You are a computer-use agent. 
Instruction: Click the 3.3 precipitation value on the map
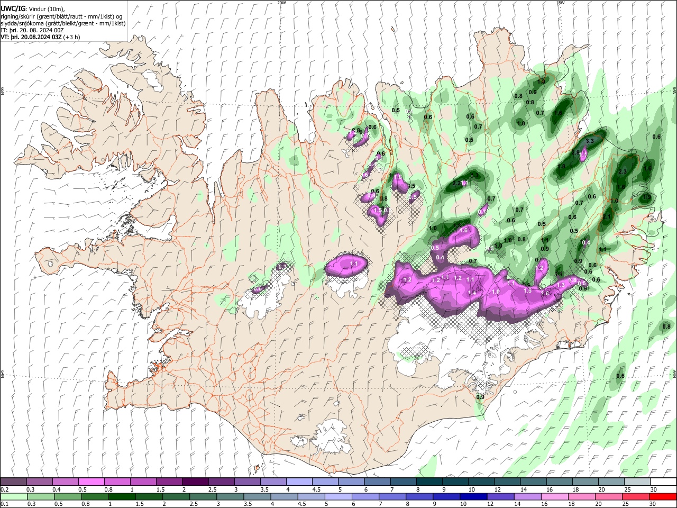pyautogui.click(x=590, y=141)
